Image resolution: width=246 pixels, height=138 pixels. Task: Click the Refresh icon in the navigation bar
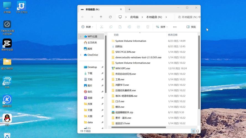click(110, 17)
